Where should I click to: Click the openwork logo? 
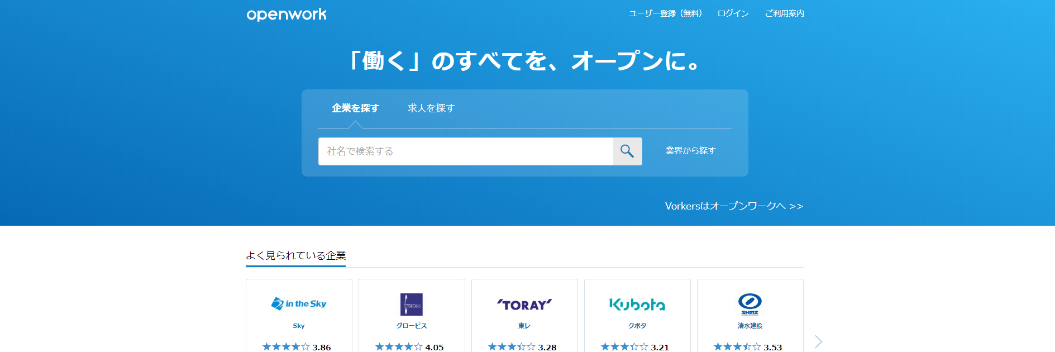coord(287,14)
